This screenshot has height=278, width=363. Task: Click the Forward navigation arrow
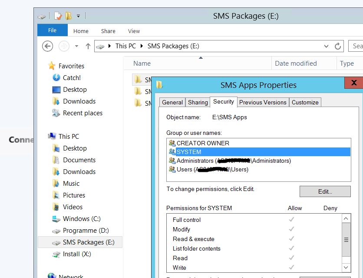click(64, 46)
